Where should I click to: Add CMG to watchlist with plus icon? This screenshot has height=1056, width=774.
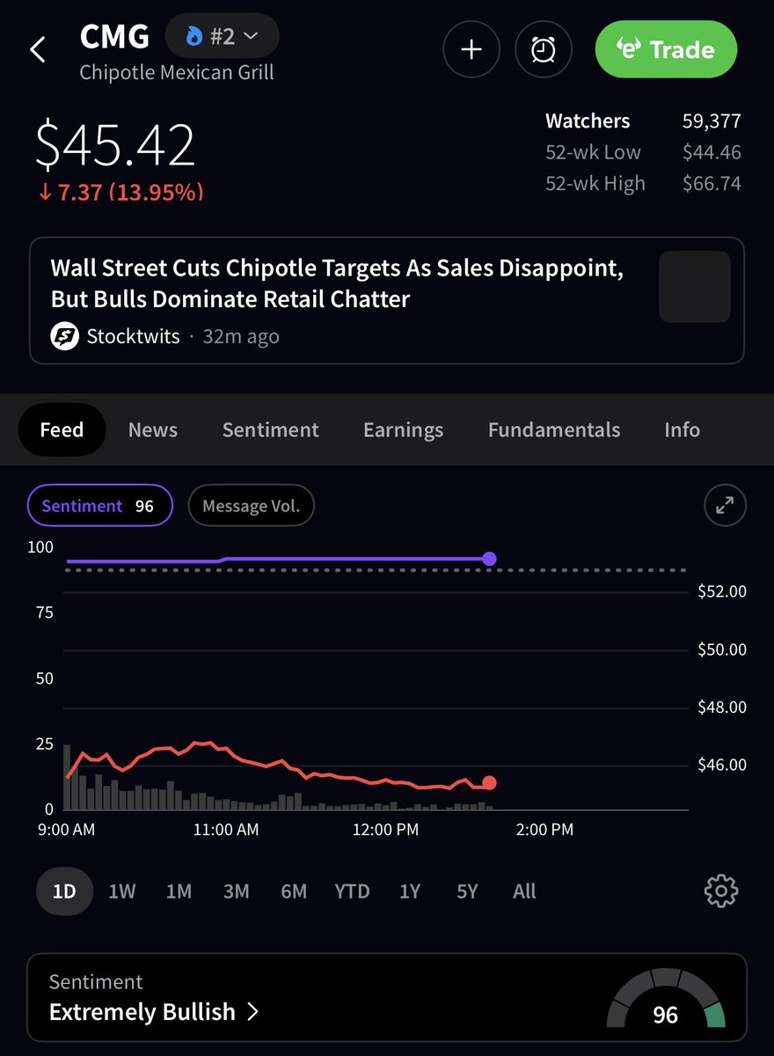471,50
